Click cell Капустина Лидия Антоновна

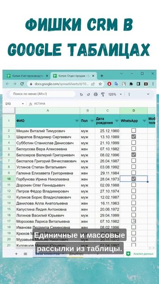click(48, 209)
